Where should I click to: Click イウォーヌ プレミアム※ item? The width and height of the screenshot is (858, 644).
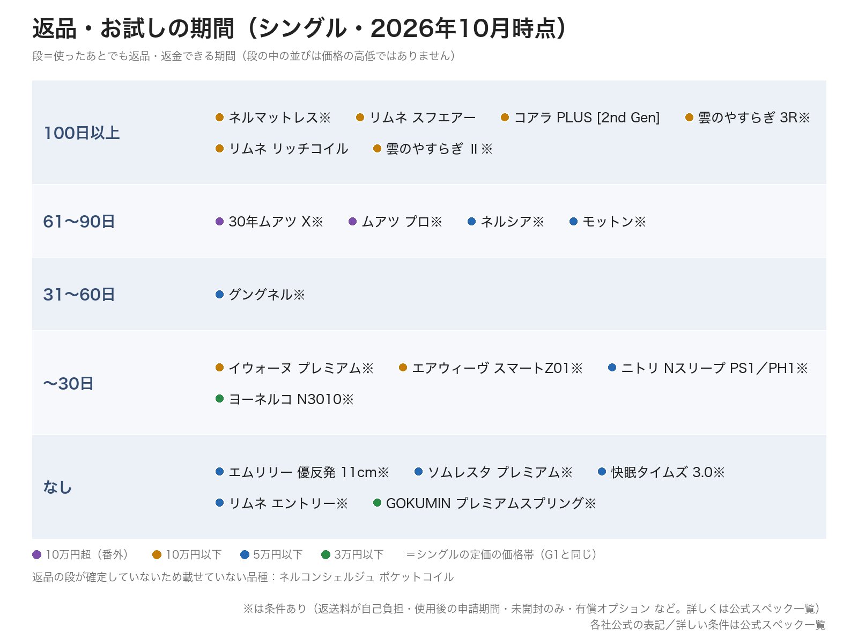294,368
